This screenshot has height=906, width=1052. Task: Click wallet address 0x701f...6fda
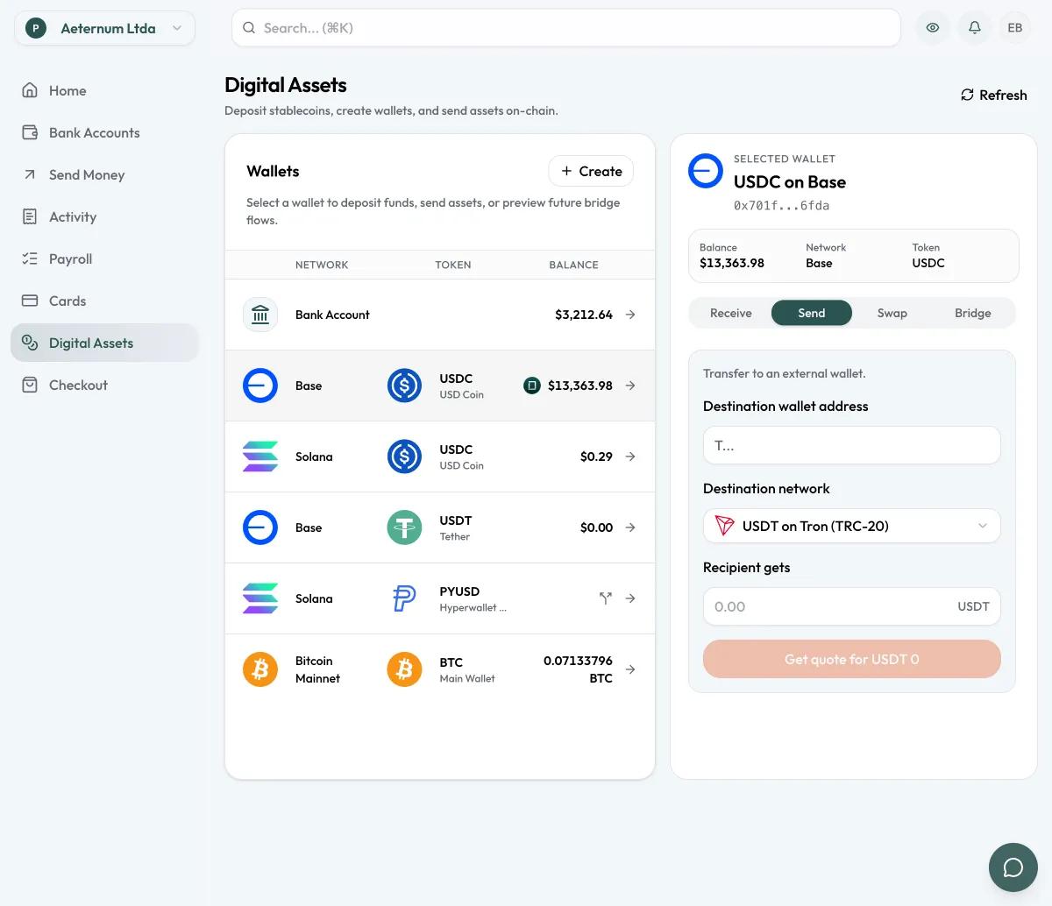[782, 206]
